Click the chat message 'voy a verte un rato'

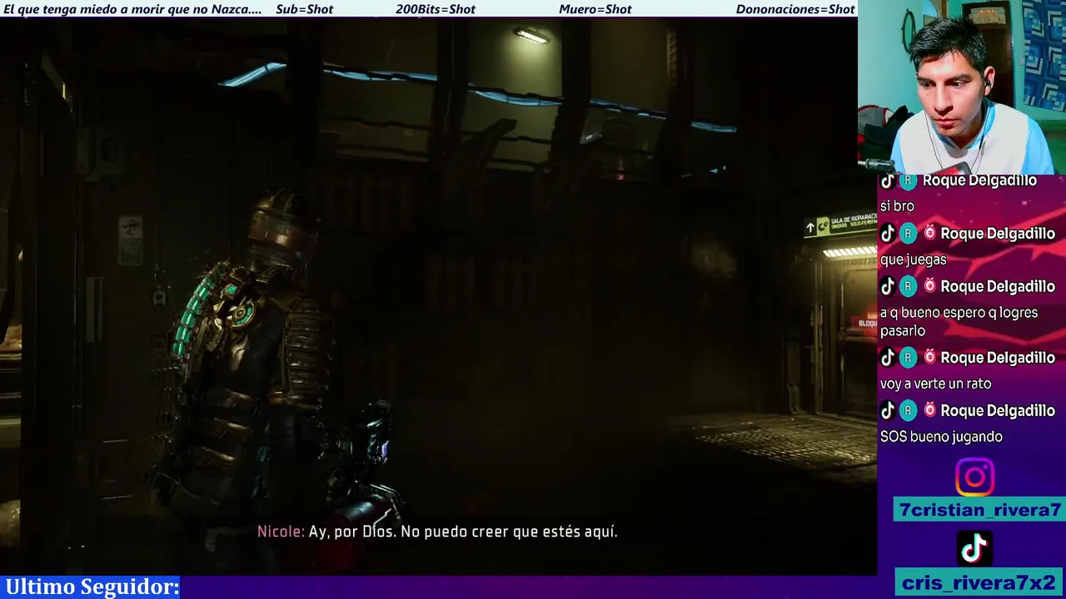(x=935, y=384)
